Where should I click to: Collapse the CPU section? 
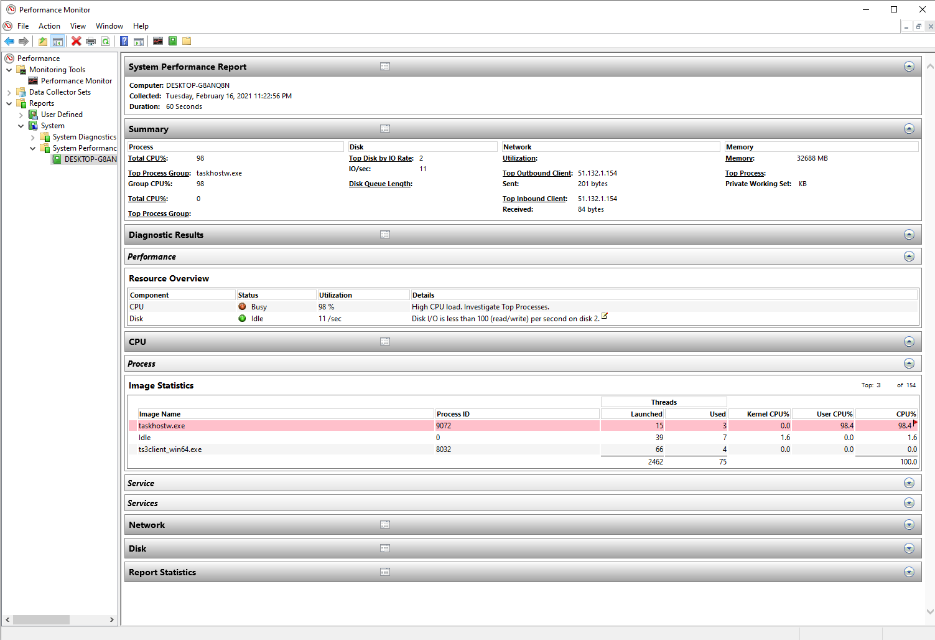pyautogui.click(x=909, y=342)
